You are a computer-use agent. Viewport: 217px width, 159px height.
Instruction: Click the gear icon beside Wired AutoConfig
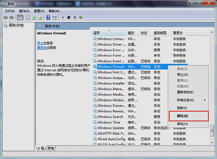pos(95,139)
